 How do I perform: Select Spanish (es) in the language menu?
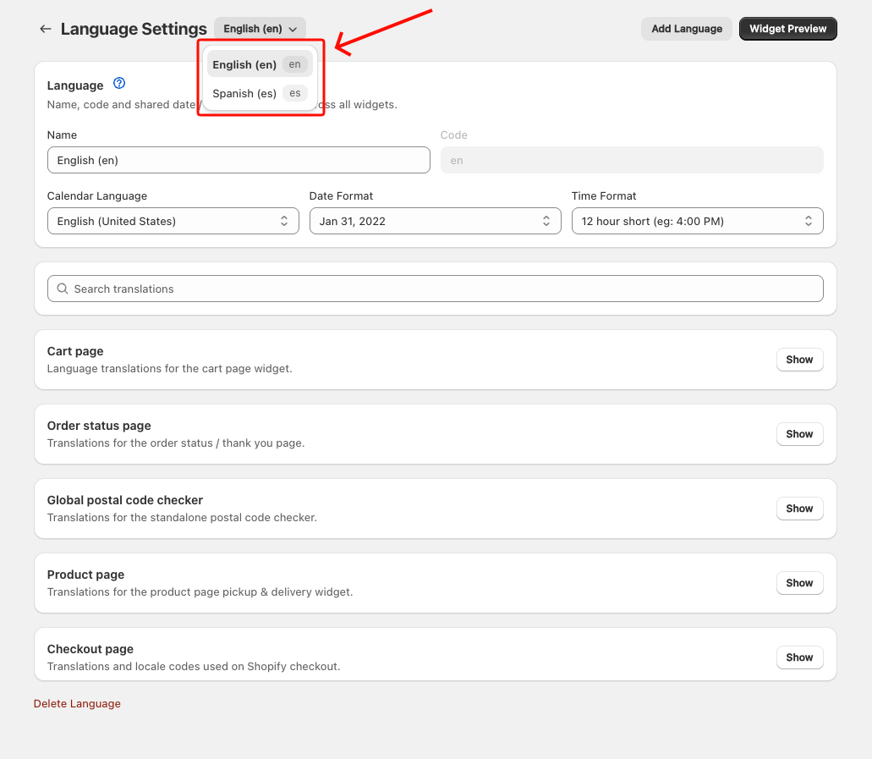[x=260, y=93]
